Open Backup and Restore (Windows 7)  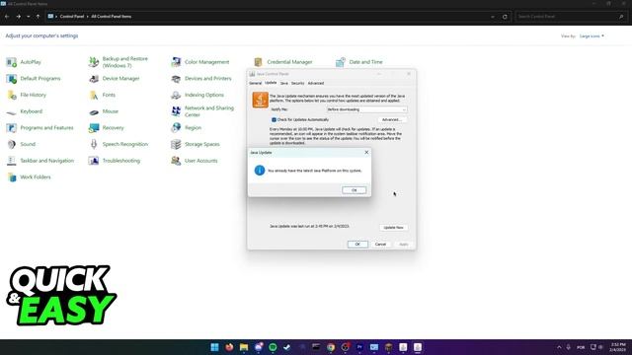pyautogui.click(x=118, y=62)
